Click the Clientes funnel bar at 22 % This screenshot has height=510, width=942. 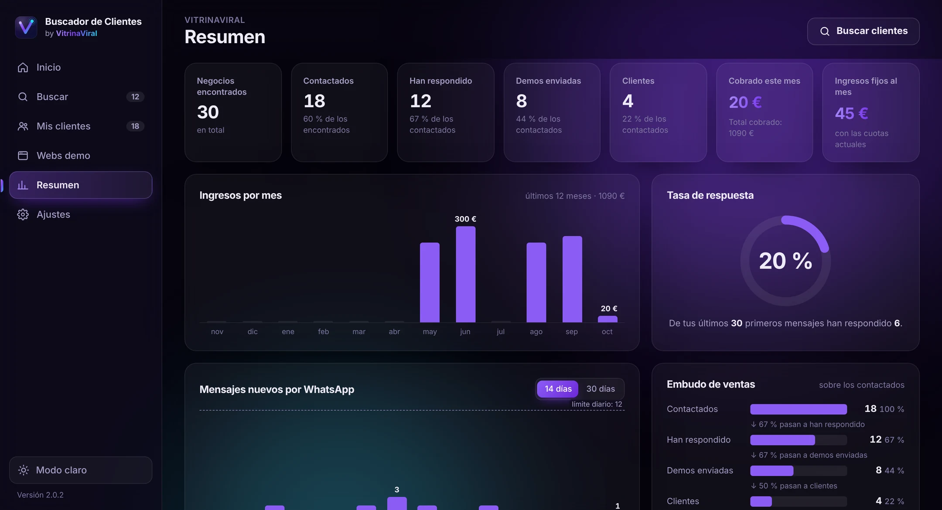(x=799, y=501)
